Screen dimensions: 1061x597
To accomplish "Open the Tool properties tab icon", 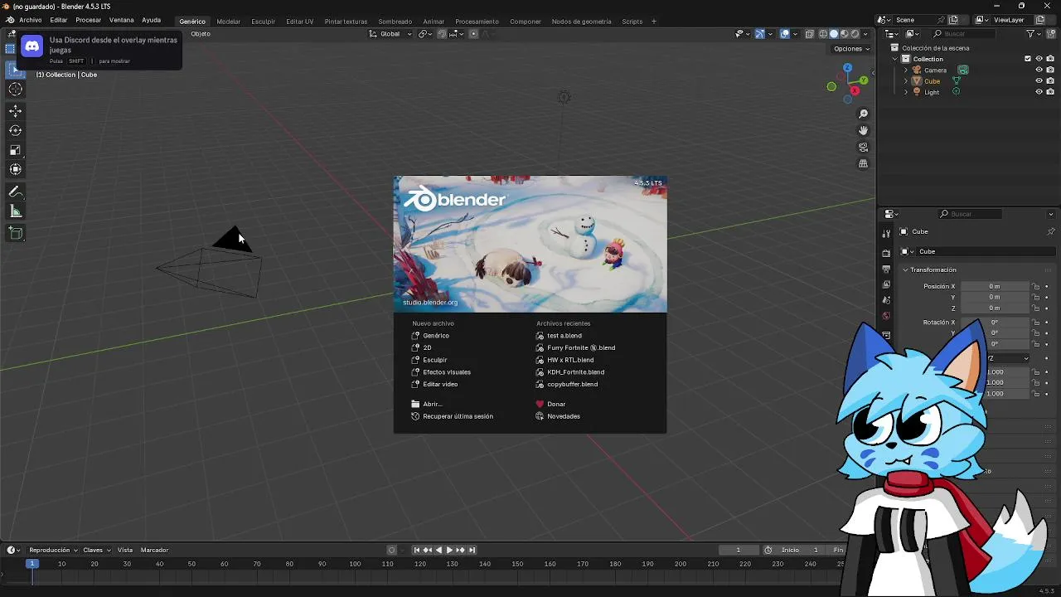I will coord(886,234).
